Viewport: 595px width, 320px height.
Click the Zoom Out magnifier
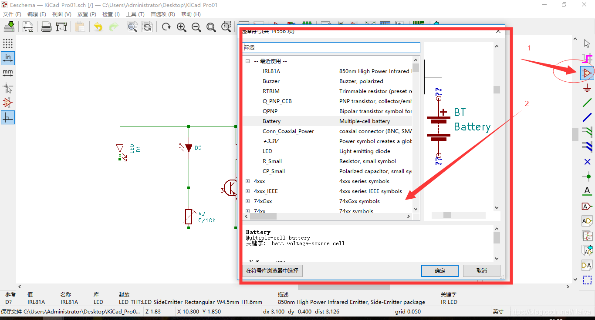(x=196, y=27)
